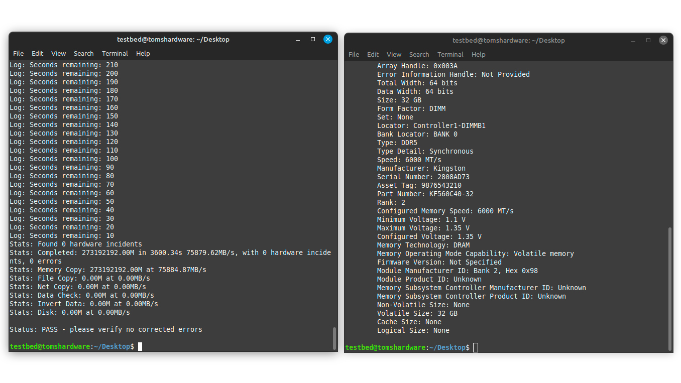The image size is (681, 383).
Task: Click 'Serial Number: 2808AD73' line
Action: click(423, 177)
